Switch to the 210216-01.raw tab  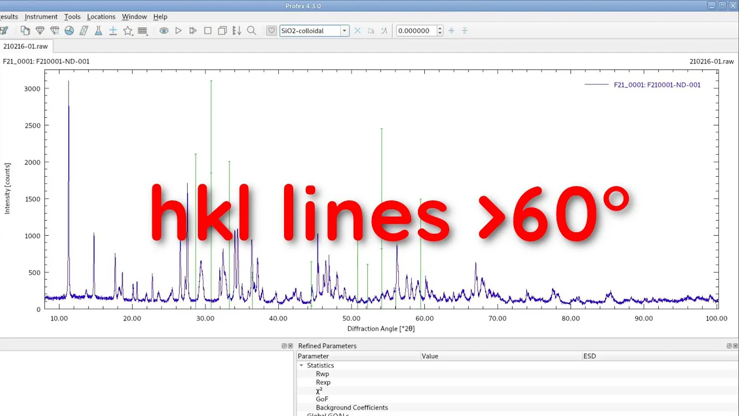pyautogui.click(x=25, y=46)
